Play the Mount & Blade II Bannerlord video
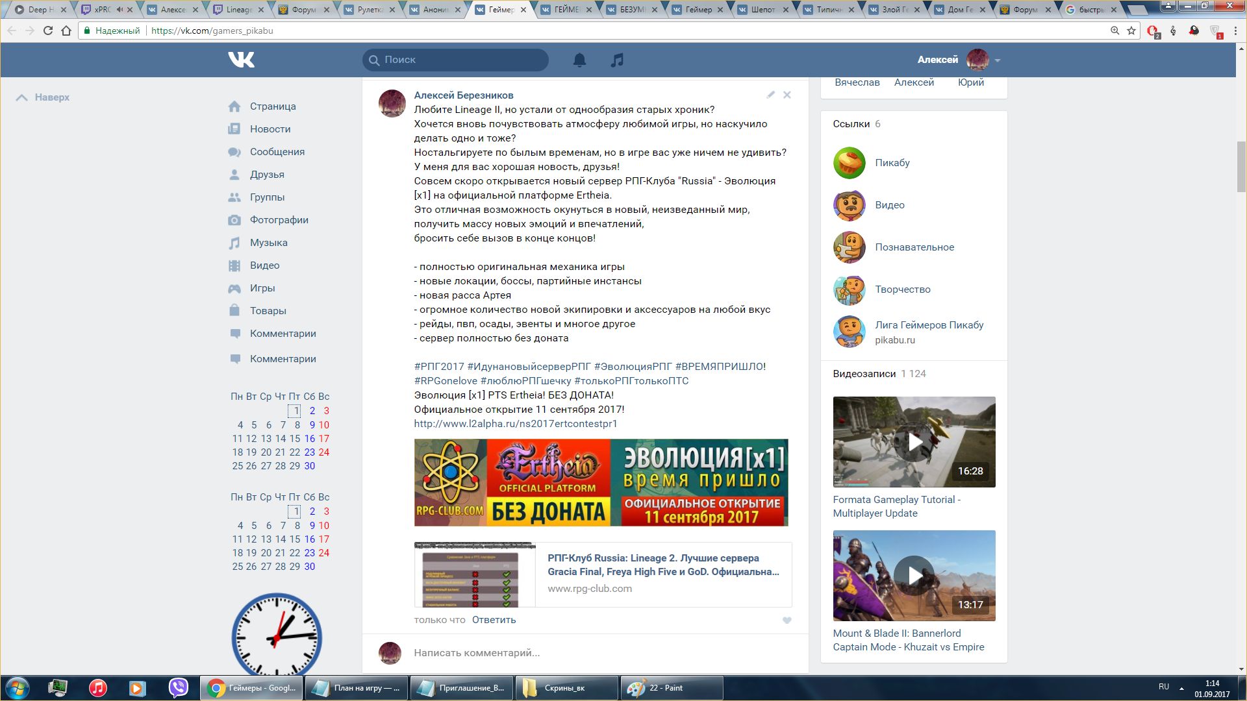The height and width of the screenshot is (701, 1247). [x=914, y=576]
